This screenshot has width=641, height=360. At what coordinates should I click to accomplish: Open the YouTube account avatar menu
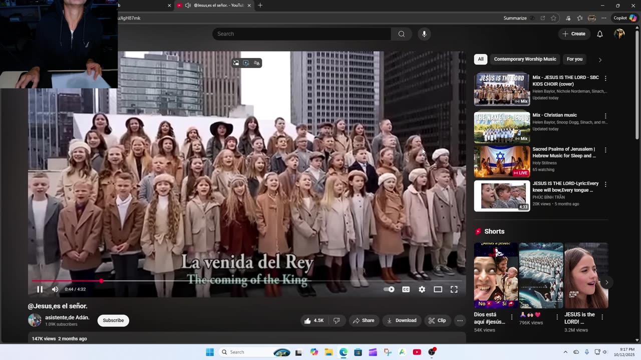pyautogui.click(x=619, y=34)
